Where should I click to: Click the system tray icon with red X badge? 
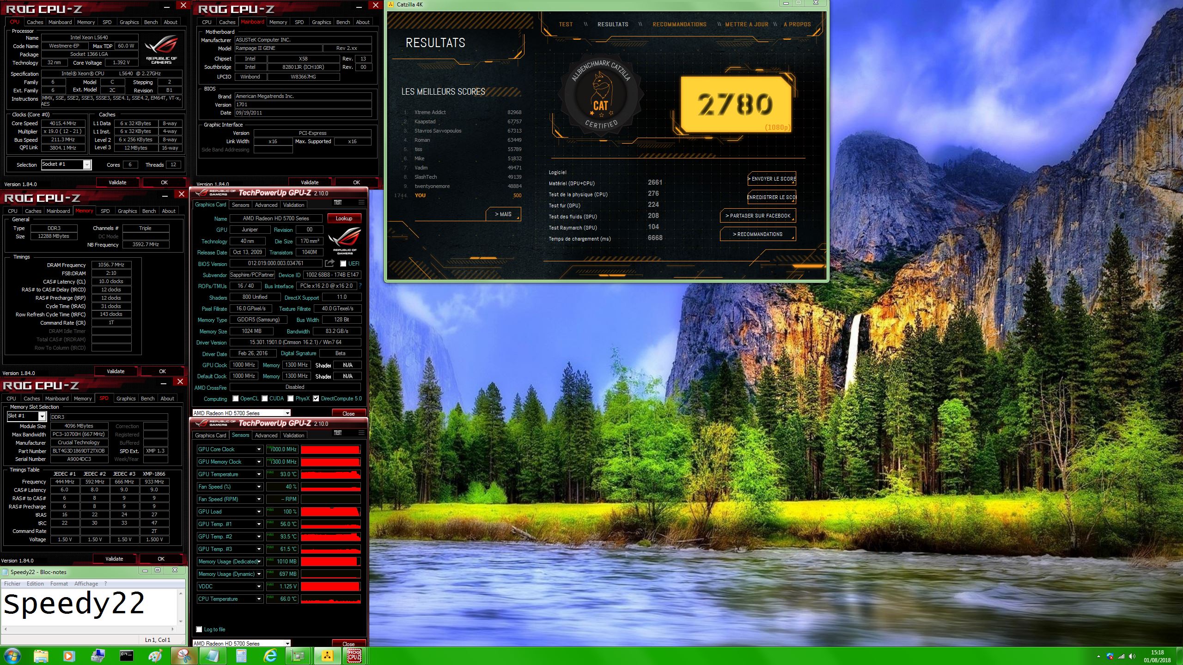(1110, 656)
